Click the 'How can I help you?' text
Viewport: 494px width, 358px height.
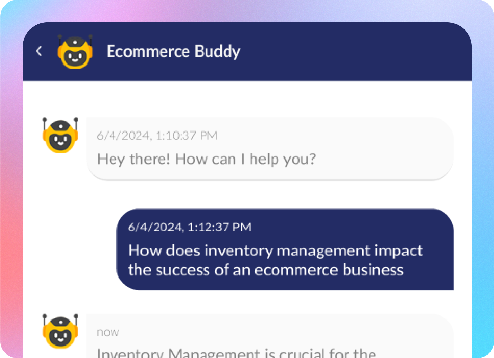245,159
